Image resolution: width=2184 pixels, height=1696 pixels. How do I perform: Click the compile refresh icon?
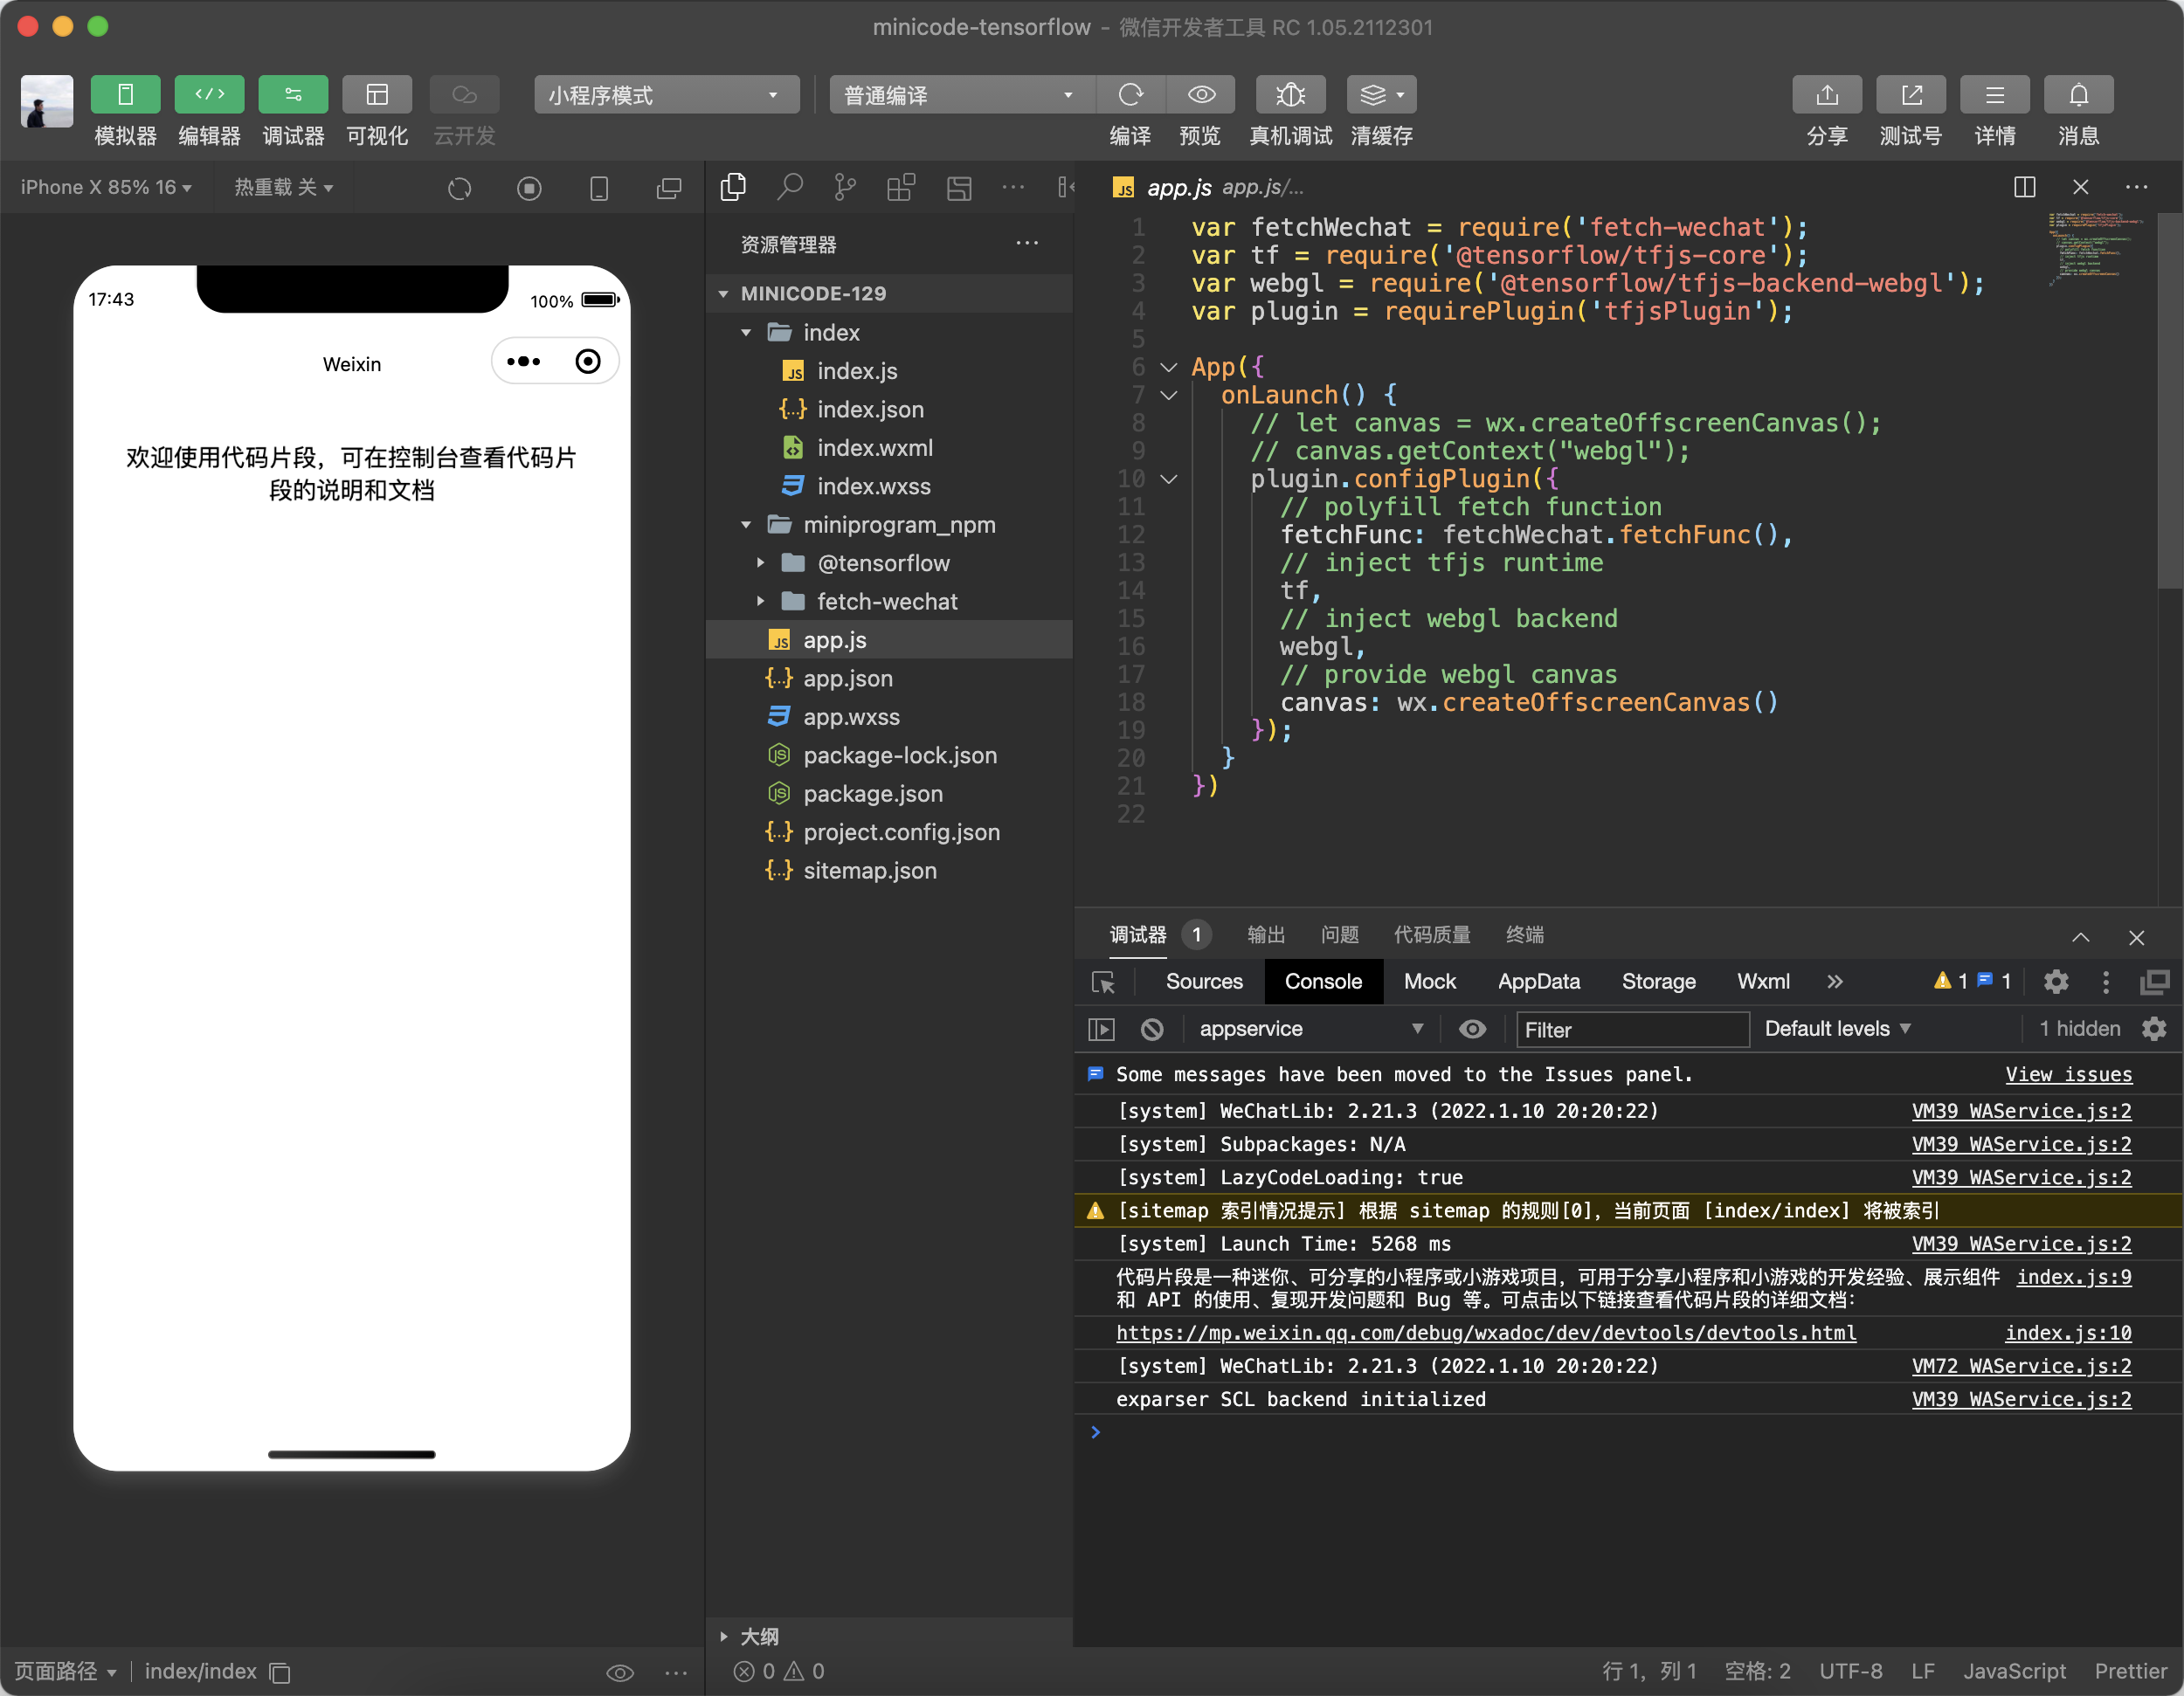point(1130,95)
